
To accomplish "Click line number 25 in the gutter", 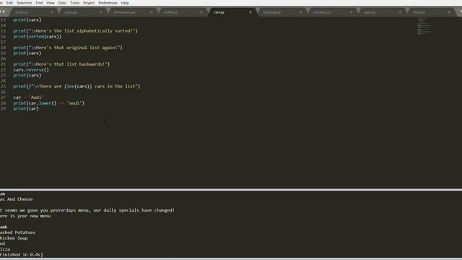I will coord(3,87).
